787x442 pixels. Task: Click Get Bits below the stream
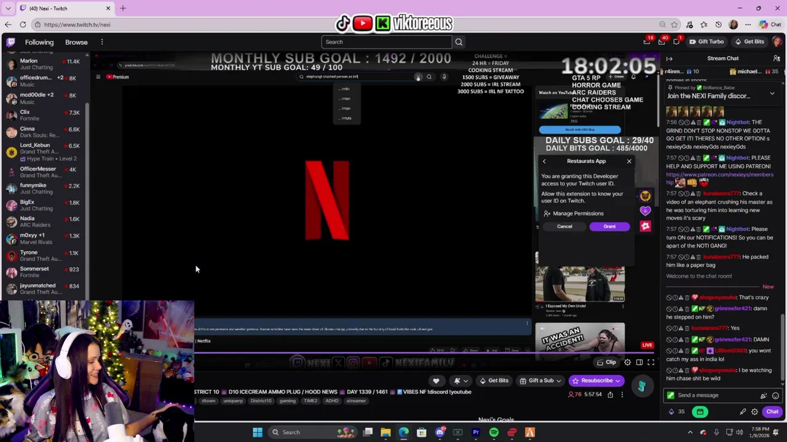pyautogui.click(x=494, y=381)
